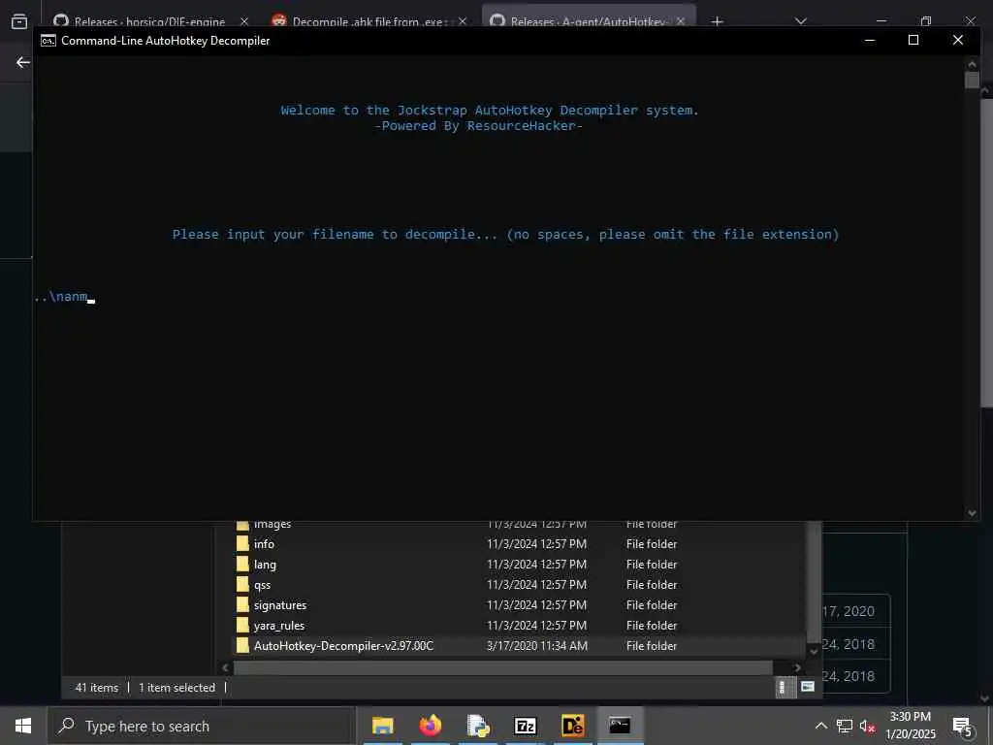993x745 pixels.
Task: Close the AutoHotkey Decompiler console window
Action: 958,40
